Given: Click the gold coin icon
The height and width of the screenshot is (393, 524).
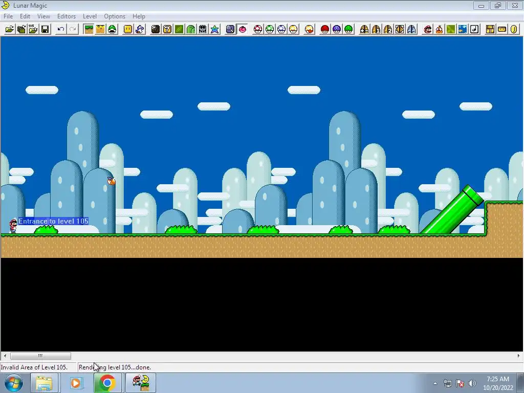Looking at the screenshot, I should click(x=514, y=29).
